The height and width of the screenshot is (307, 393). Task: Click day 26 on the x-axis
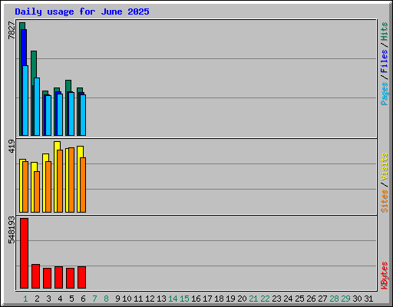(311, 299)
